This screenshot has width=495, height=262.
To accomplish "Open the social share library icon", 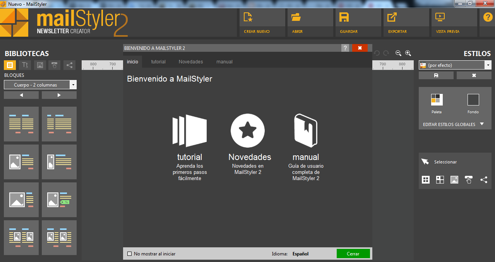I will 70,65.
